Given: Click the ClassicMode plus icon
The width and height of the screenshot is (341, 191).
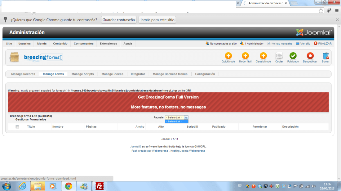Looking at the screenshot, I should pyautogui.click(x=263, y=56).
